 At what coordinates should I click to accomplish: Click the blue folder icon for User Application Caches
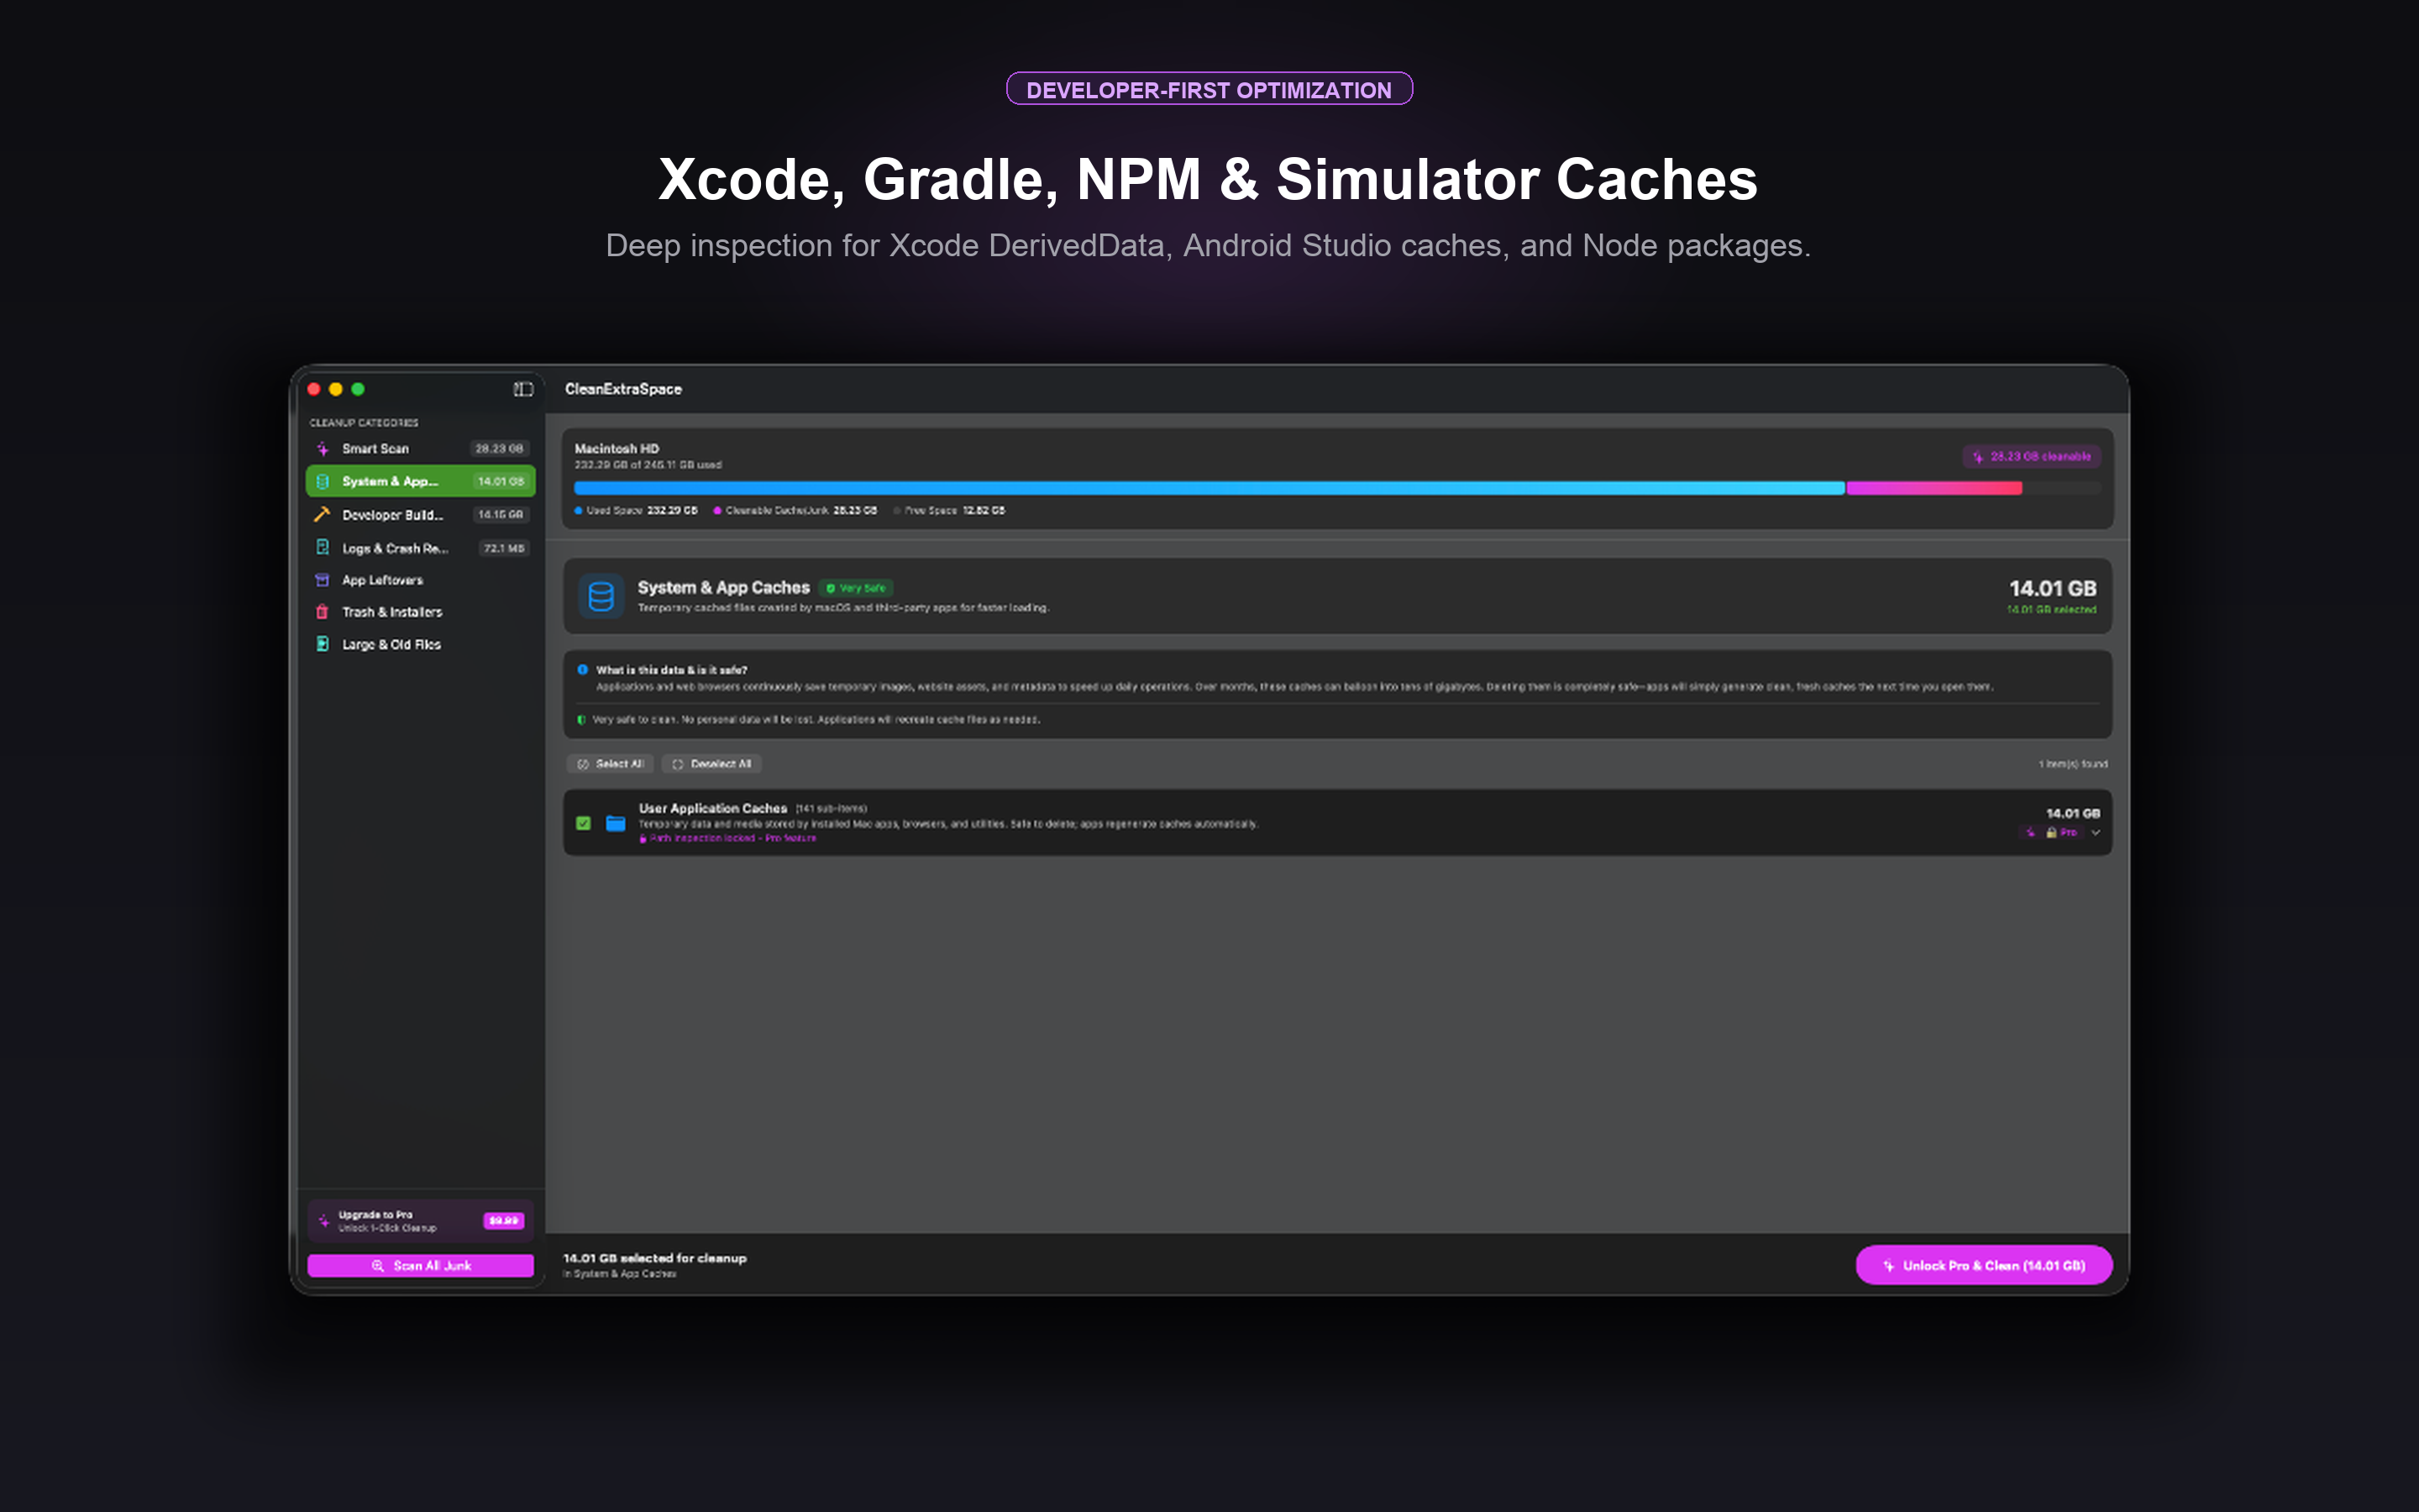tap(616, 823)
